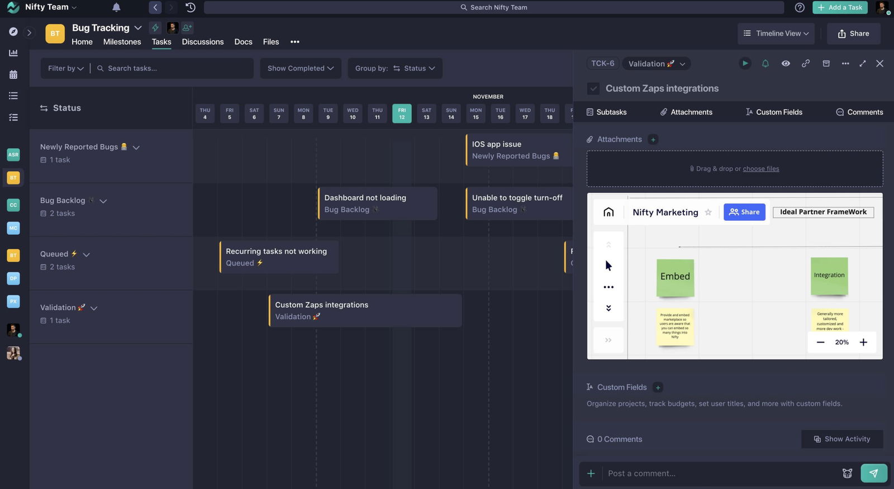Screen dimensions: 894x489
Task: Select Friday 12 on the timeline header
Action: (402, 113)
